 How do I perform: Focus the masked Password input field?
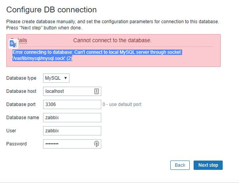[x=68, y=144]
